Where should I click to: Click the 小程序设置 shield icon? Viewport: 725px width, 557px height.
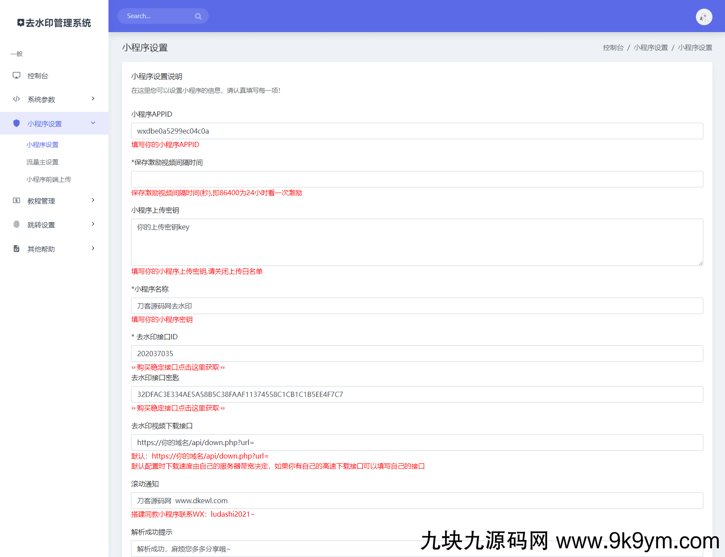click(16, 123)
